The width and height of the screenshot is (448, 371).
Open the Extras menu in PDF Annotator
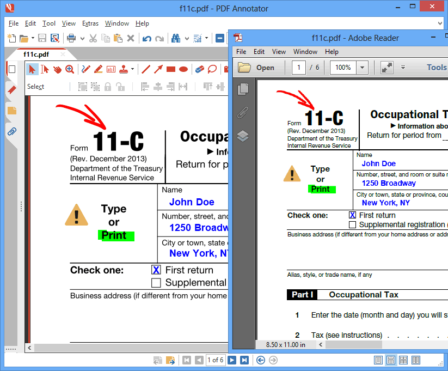click(90, 23)
